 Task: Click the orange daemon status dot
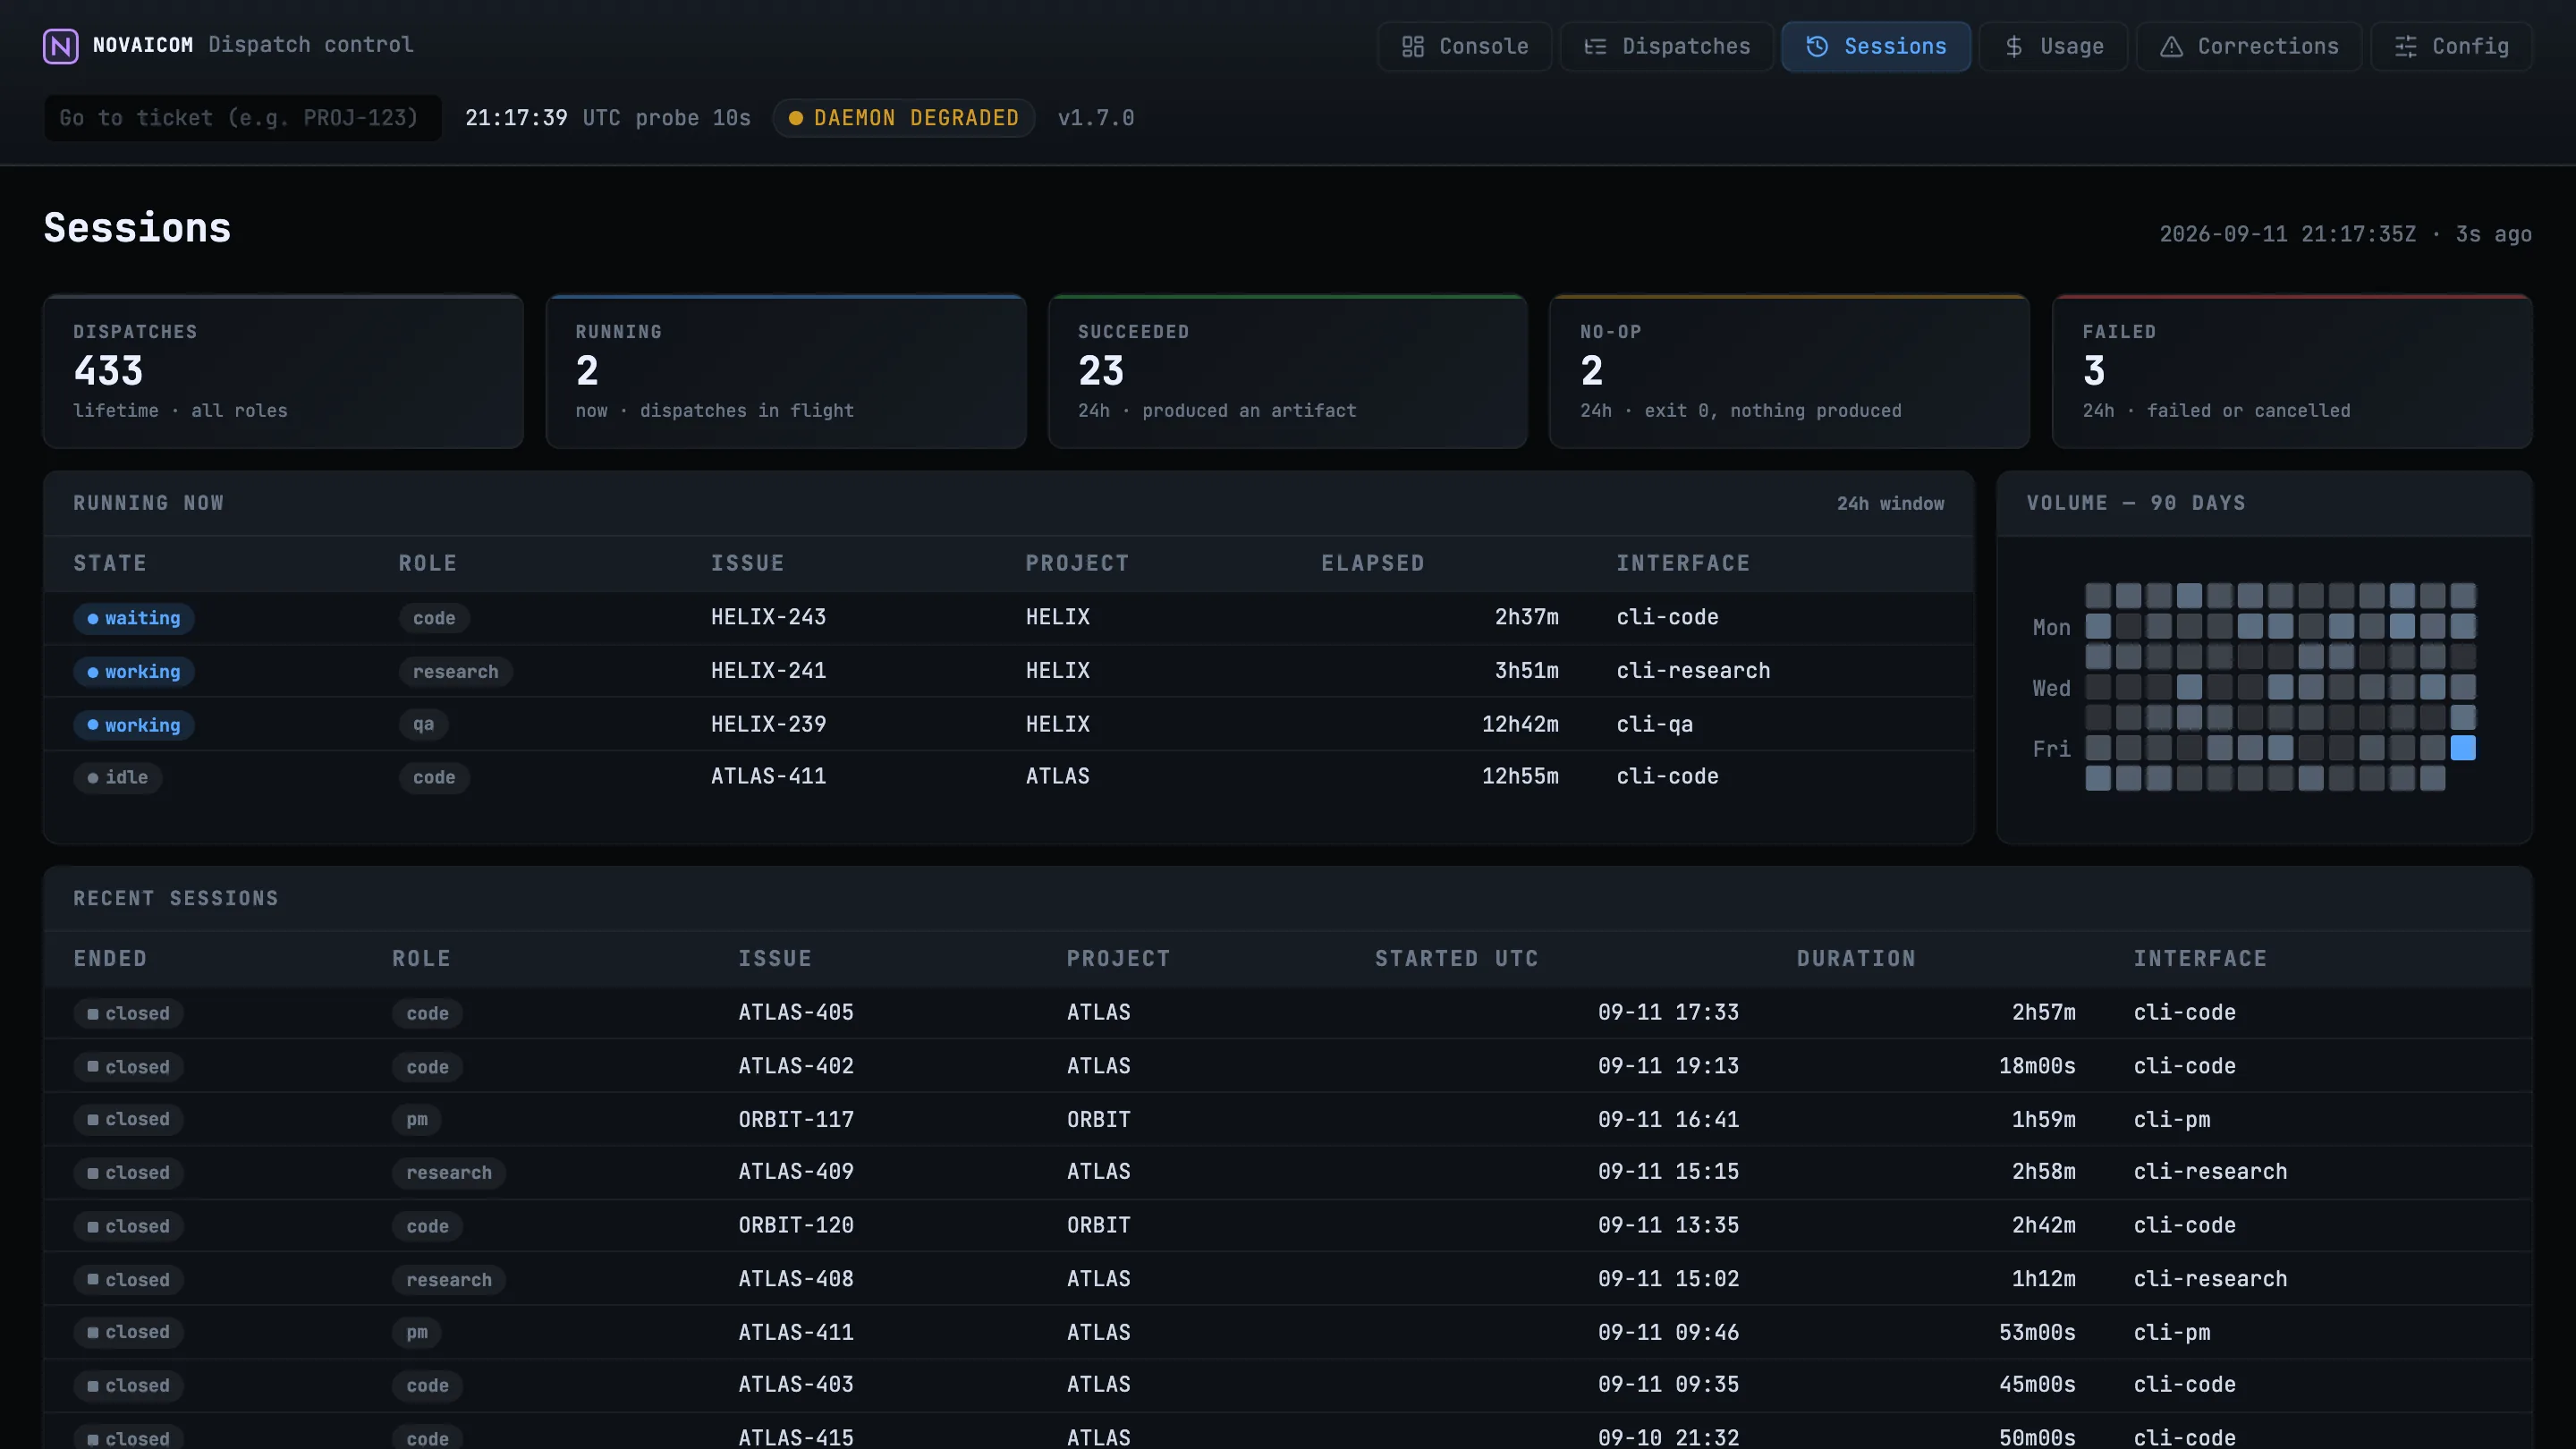click(x=796, y=118)
